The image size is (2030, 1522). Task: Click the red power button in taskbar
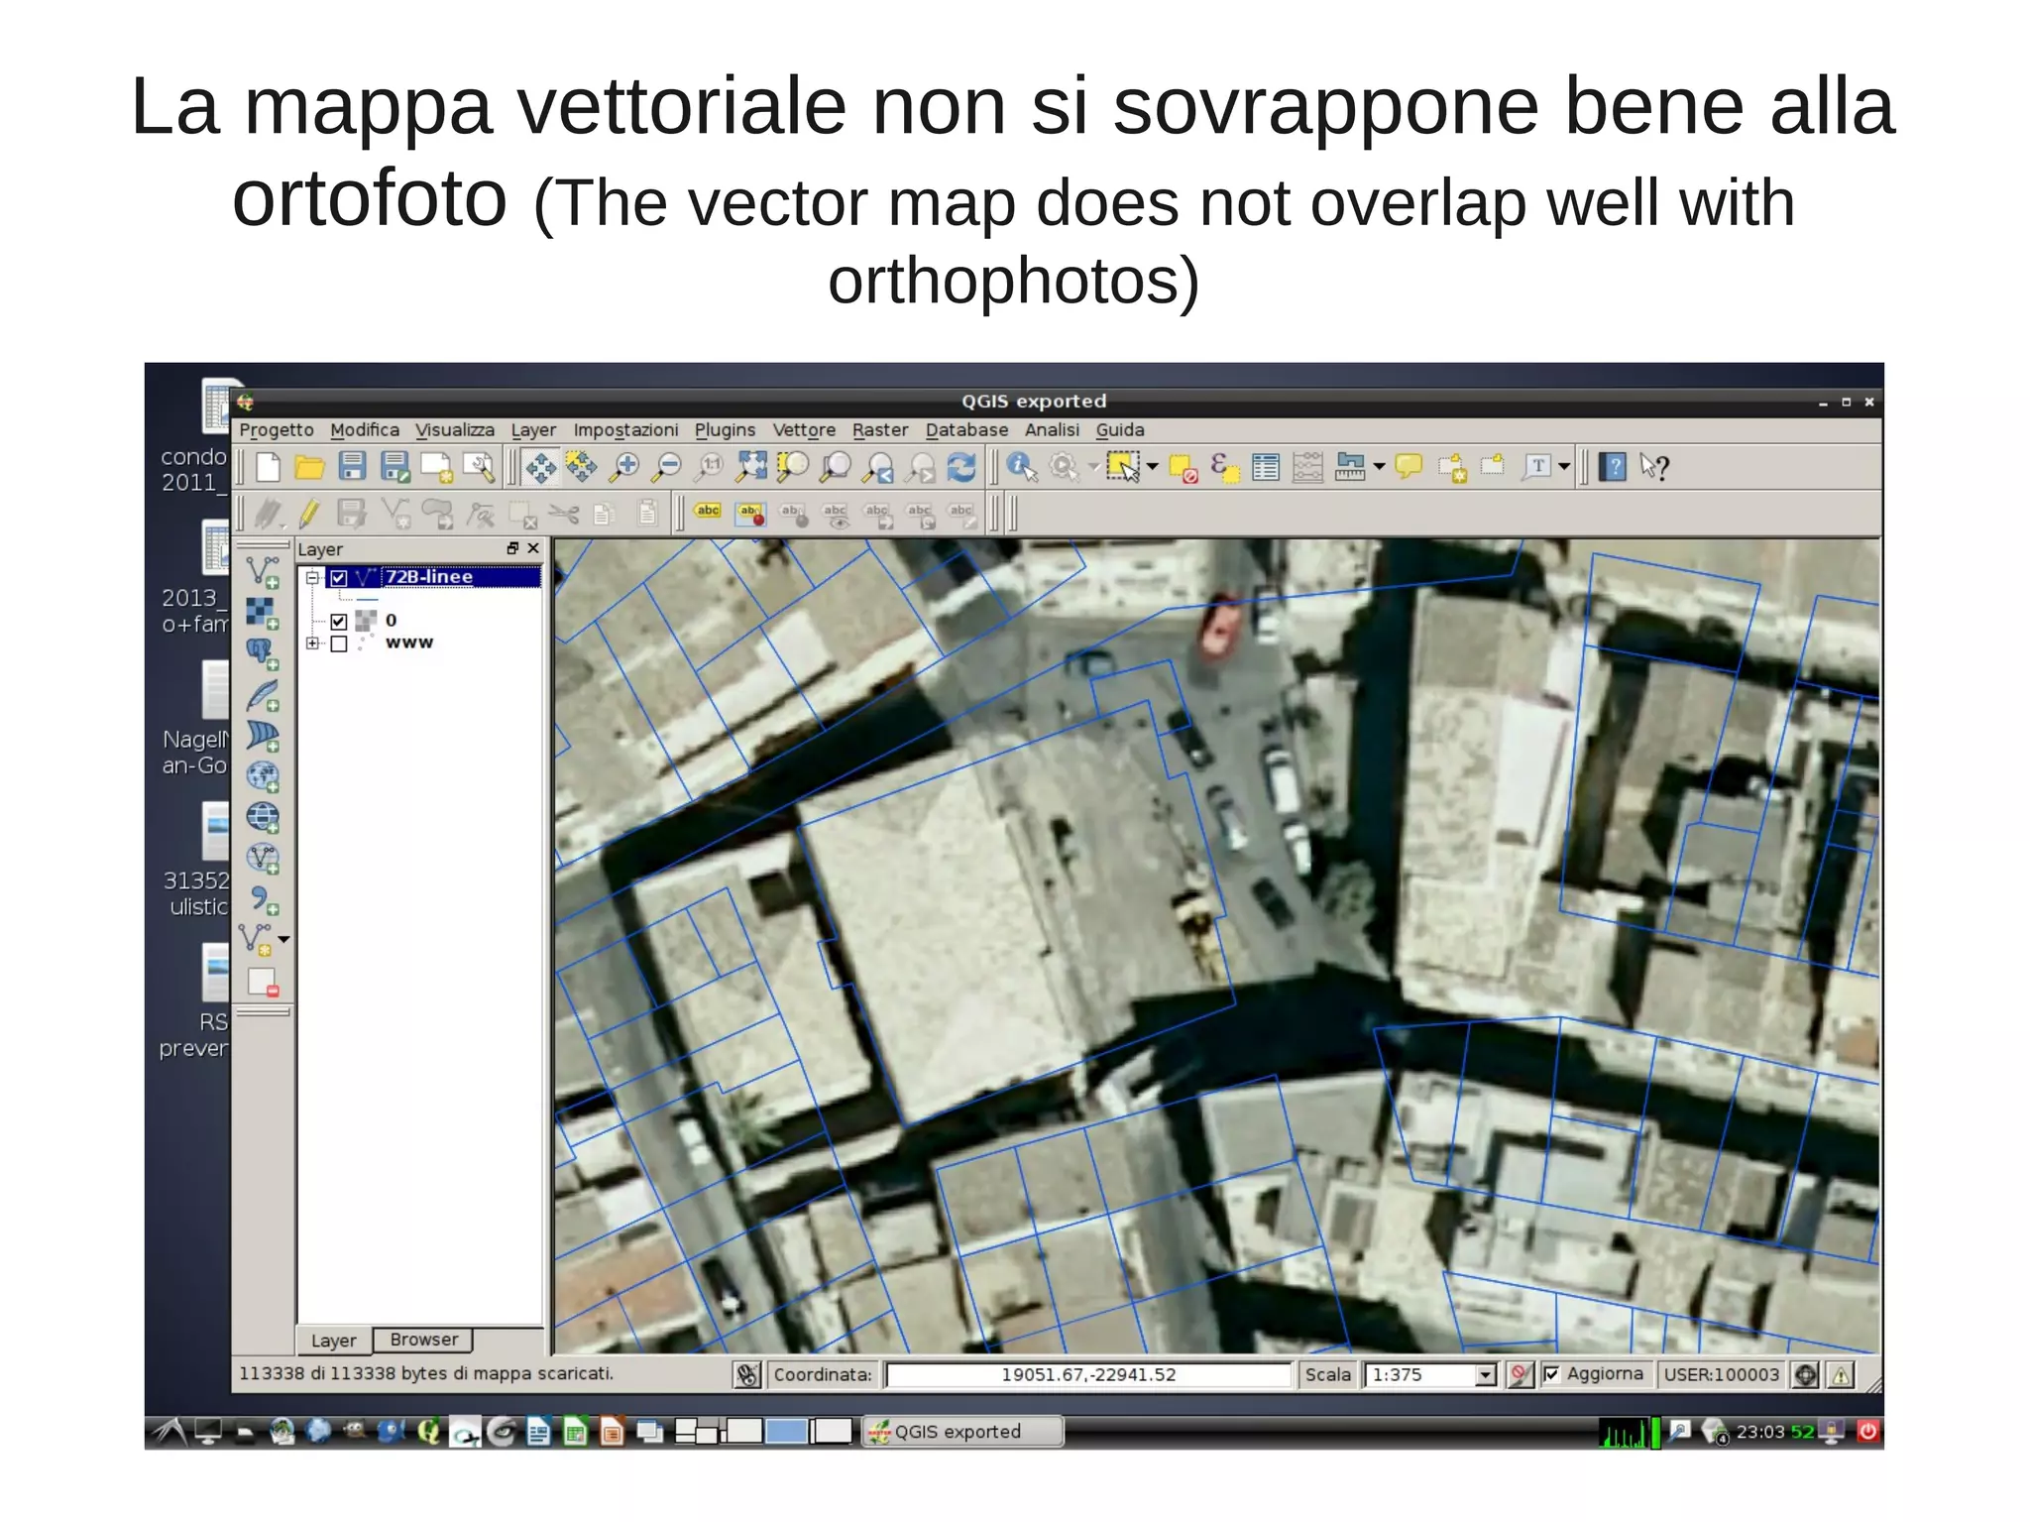[1867, 1431]
